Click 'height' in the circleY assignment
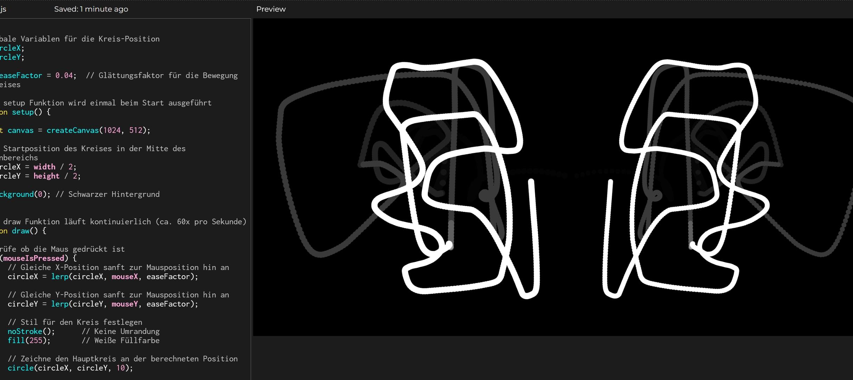 click(x=46, y=176)
